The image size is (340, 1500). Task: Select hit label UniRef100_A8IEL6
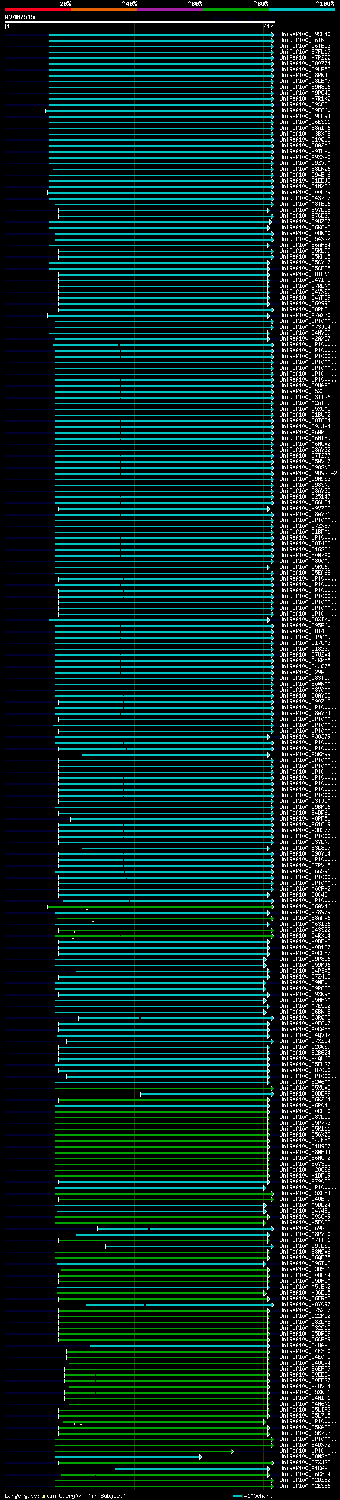click(304, 204)
